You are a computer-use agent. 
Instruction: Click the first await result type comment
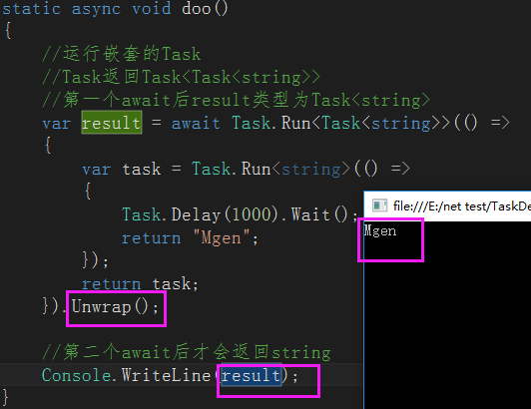[236, 100]
